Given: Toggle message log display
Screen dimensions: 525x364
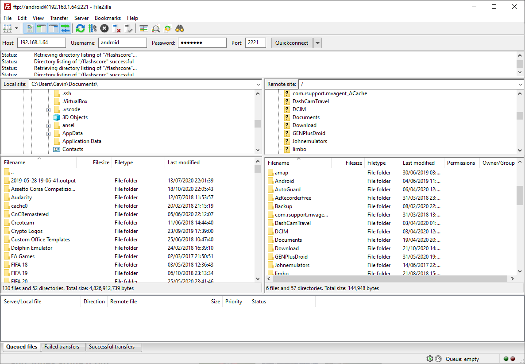Looking at the screenshot, I should [x=30, y=29].
